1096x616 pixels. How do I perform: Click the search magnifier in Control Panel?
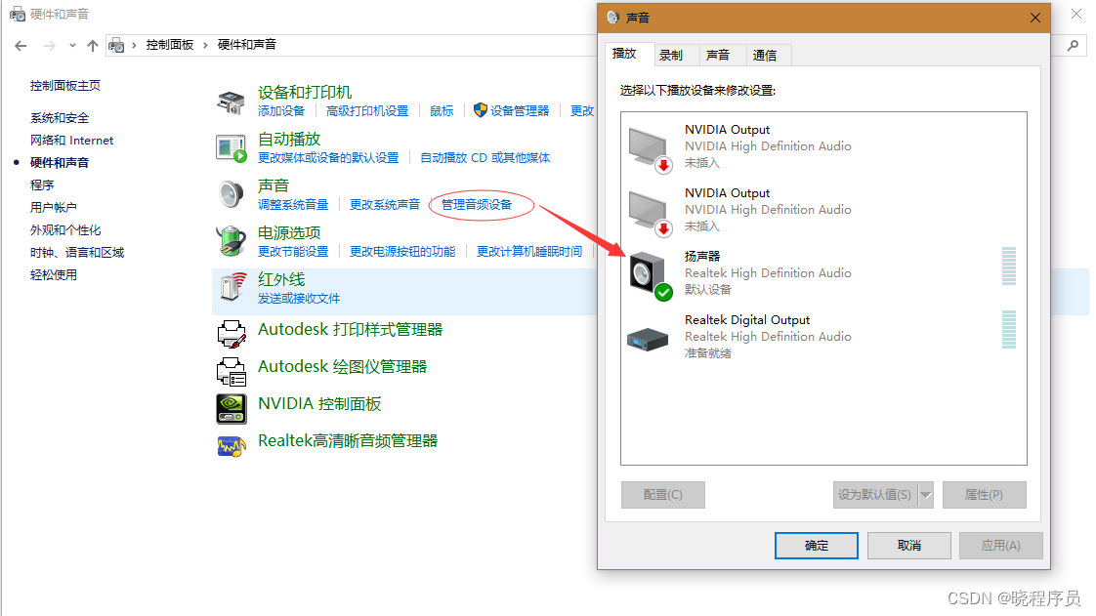[1073, 46]
